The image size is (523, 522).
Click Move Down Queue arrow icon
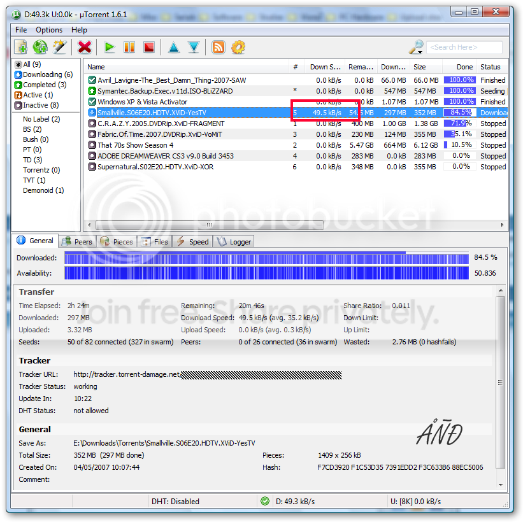point(194,47)
